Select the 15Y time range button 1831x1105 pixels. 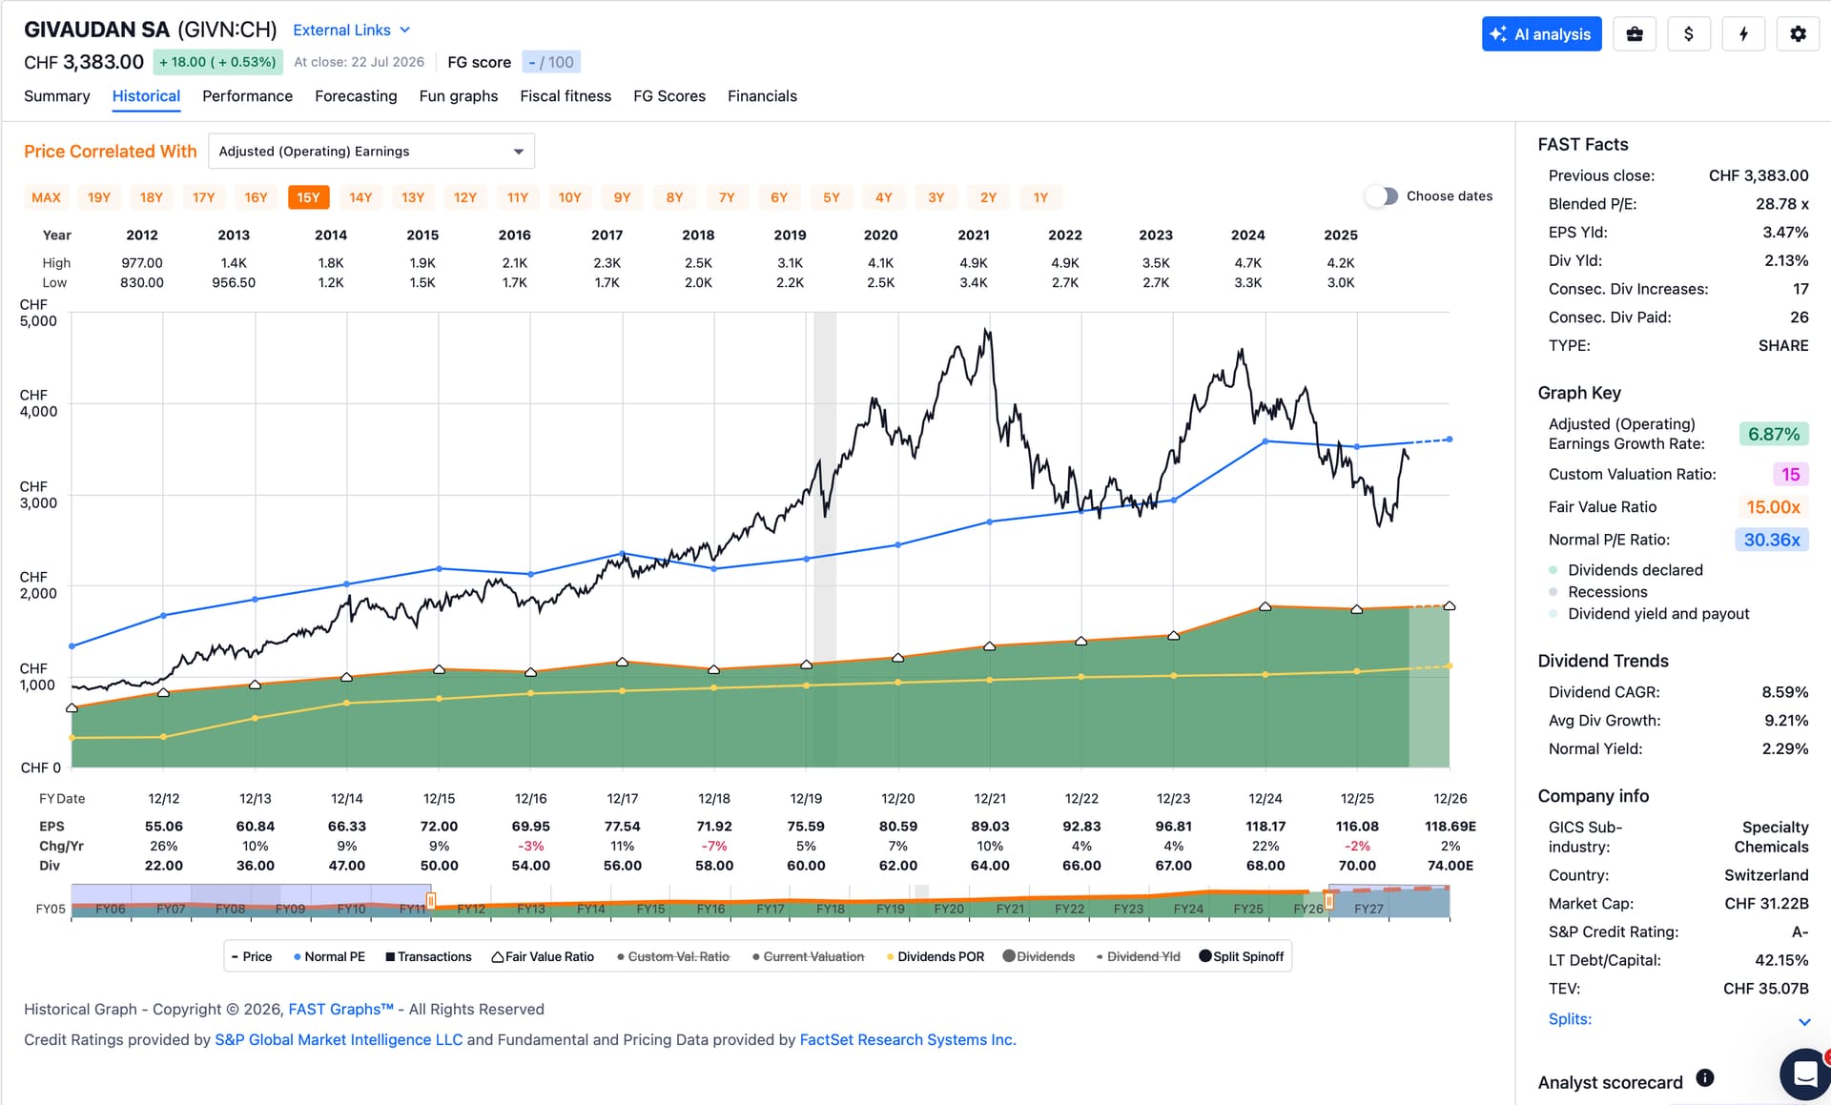coord(308,197)
